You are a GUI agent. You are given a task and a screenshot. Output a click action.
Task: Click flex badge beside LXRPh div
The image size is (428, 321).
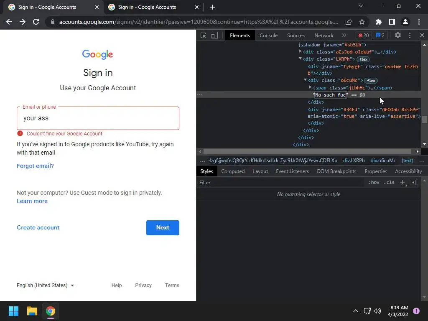tap(363, 59)
